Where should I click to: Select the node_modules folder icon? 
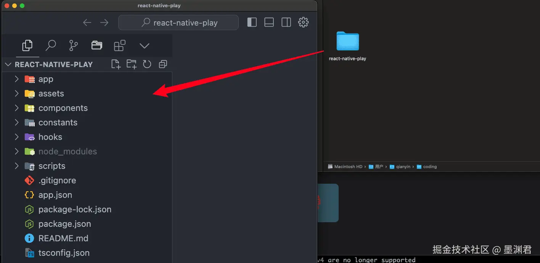coord(29,152)
